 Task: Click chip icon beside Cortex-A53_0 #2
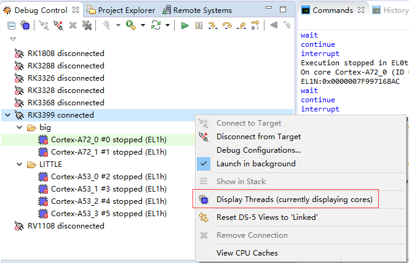tap(43, 177)
